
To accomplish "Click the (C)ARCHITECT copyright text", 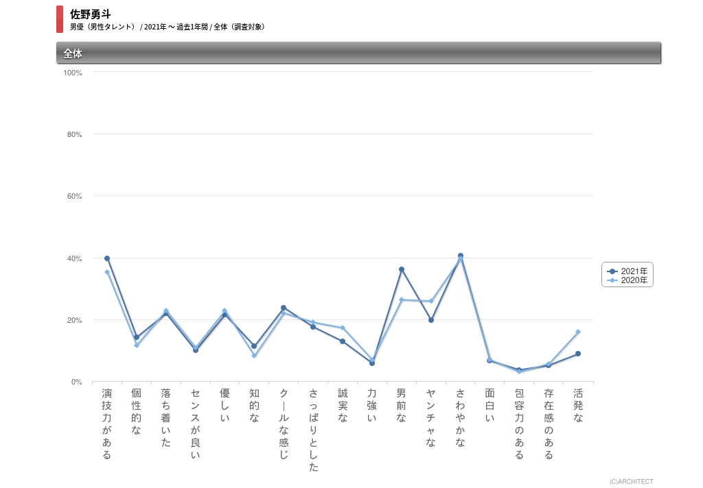I will tap(631, 482).
